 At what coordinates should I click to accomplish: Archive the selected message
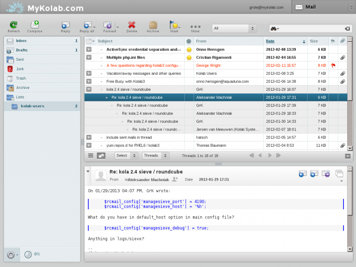(153, 27)
